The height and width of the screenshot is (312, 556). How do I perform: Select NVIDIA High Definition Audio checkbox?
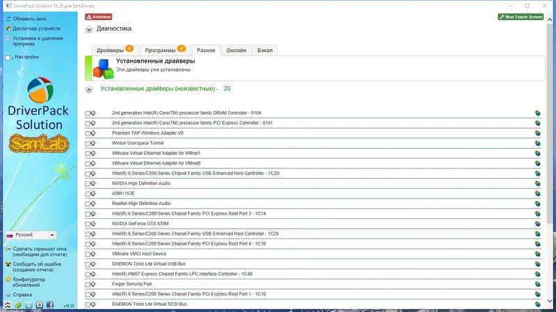point(88,184)
